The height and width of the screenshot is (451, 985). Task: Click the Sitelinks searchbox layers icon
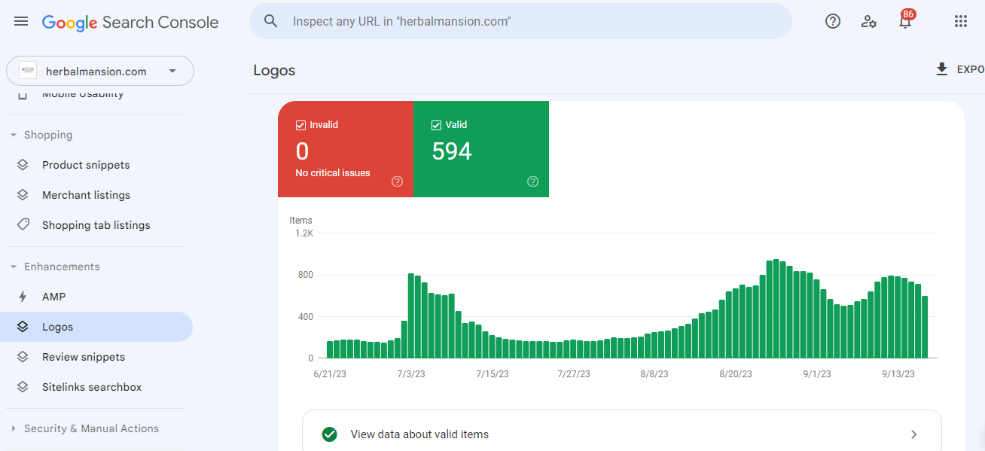(x=23, y=387)
